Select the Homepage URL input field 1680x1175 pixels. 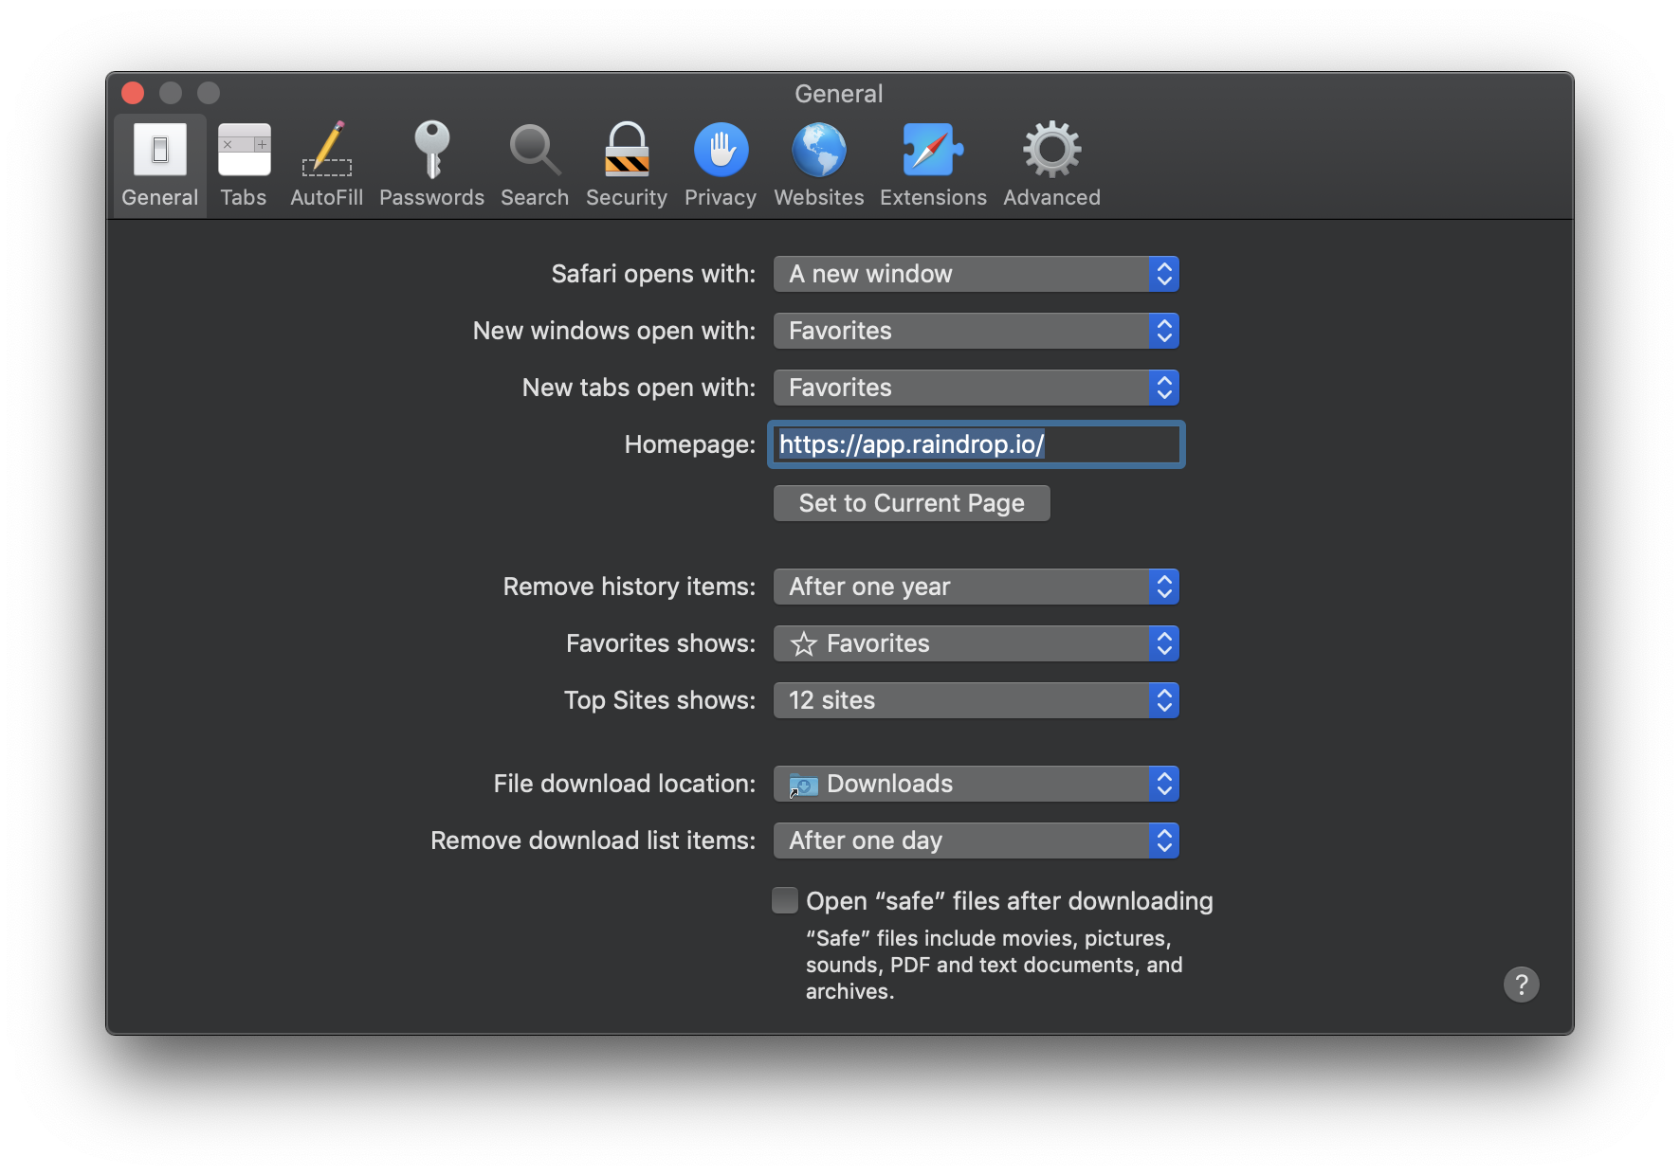pyautogui.click(x=976, y=444)
